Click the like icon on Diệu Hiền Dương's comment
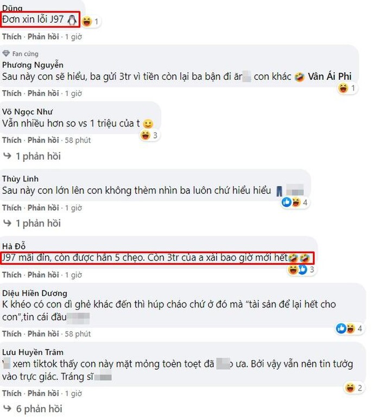Screen dimensions: 380x418 [341, 328]
